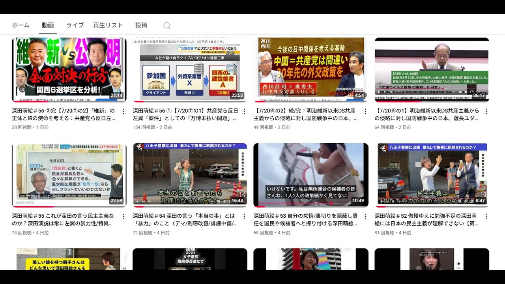Click the 24:14 duration badge on the first thumbnail
The width and height of the screenshot is (505, 284).
pyautogui.click(x=118, y=96)
